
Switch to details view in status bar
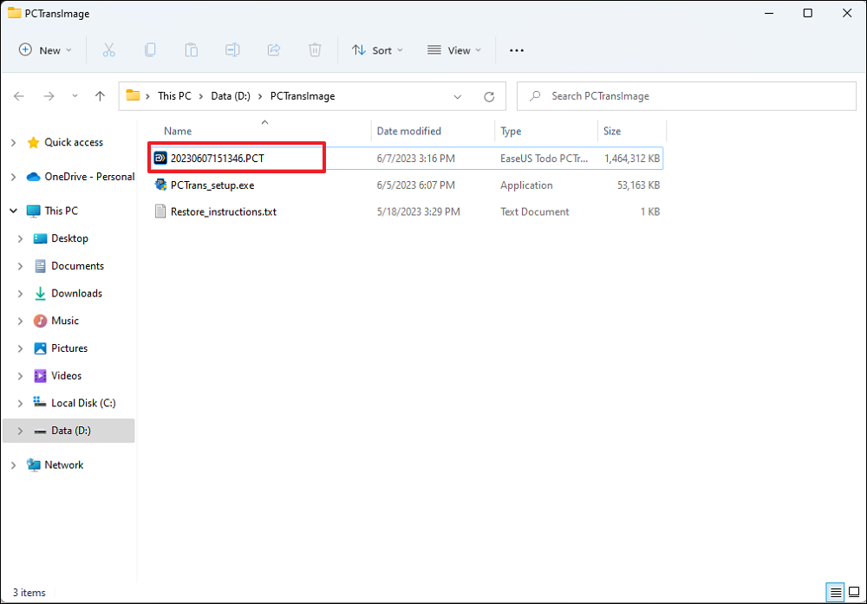pos(835,593)
